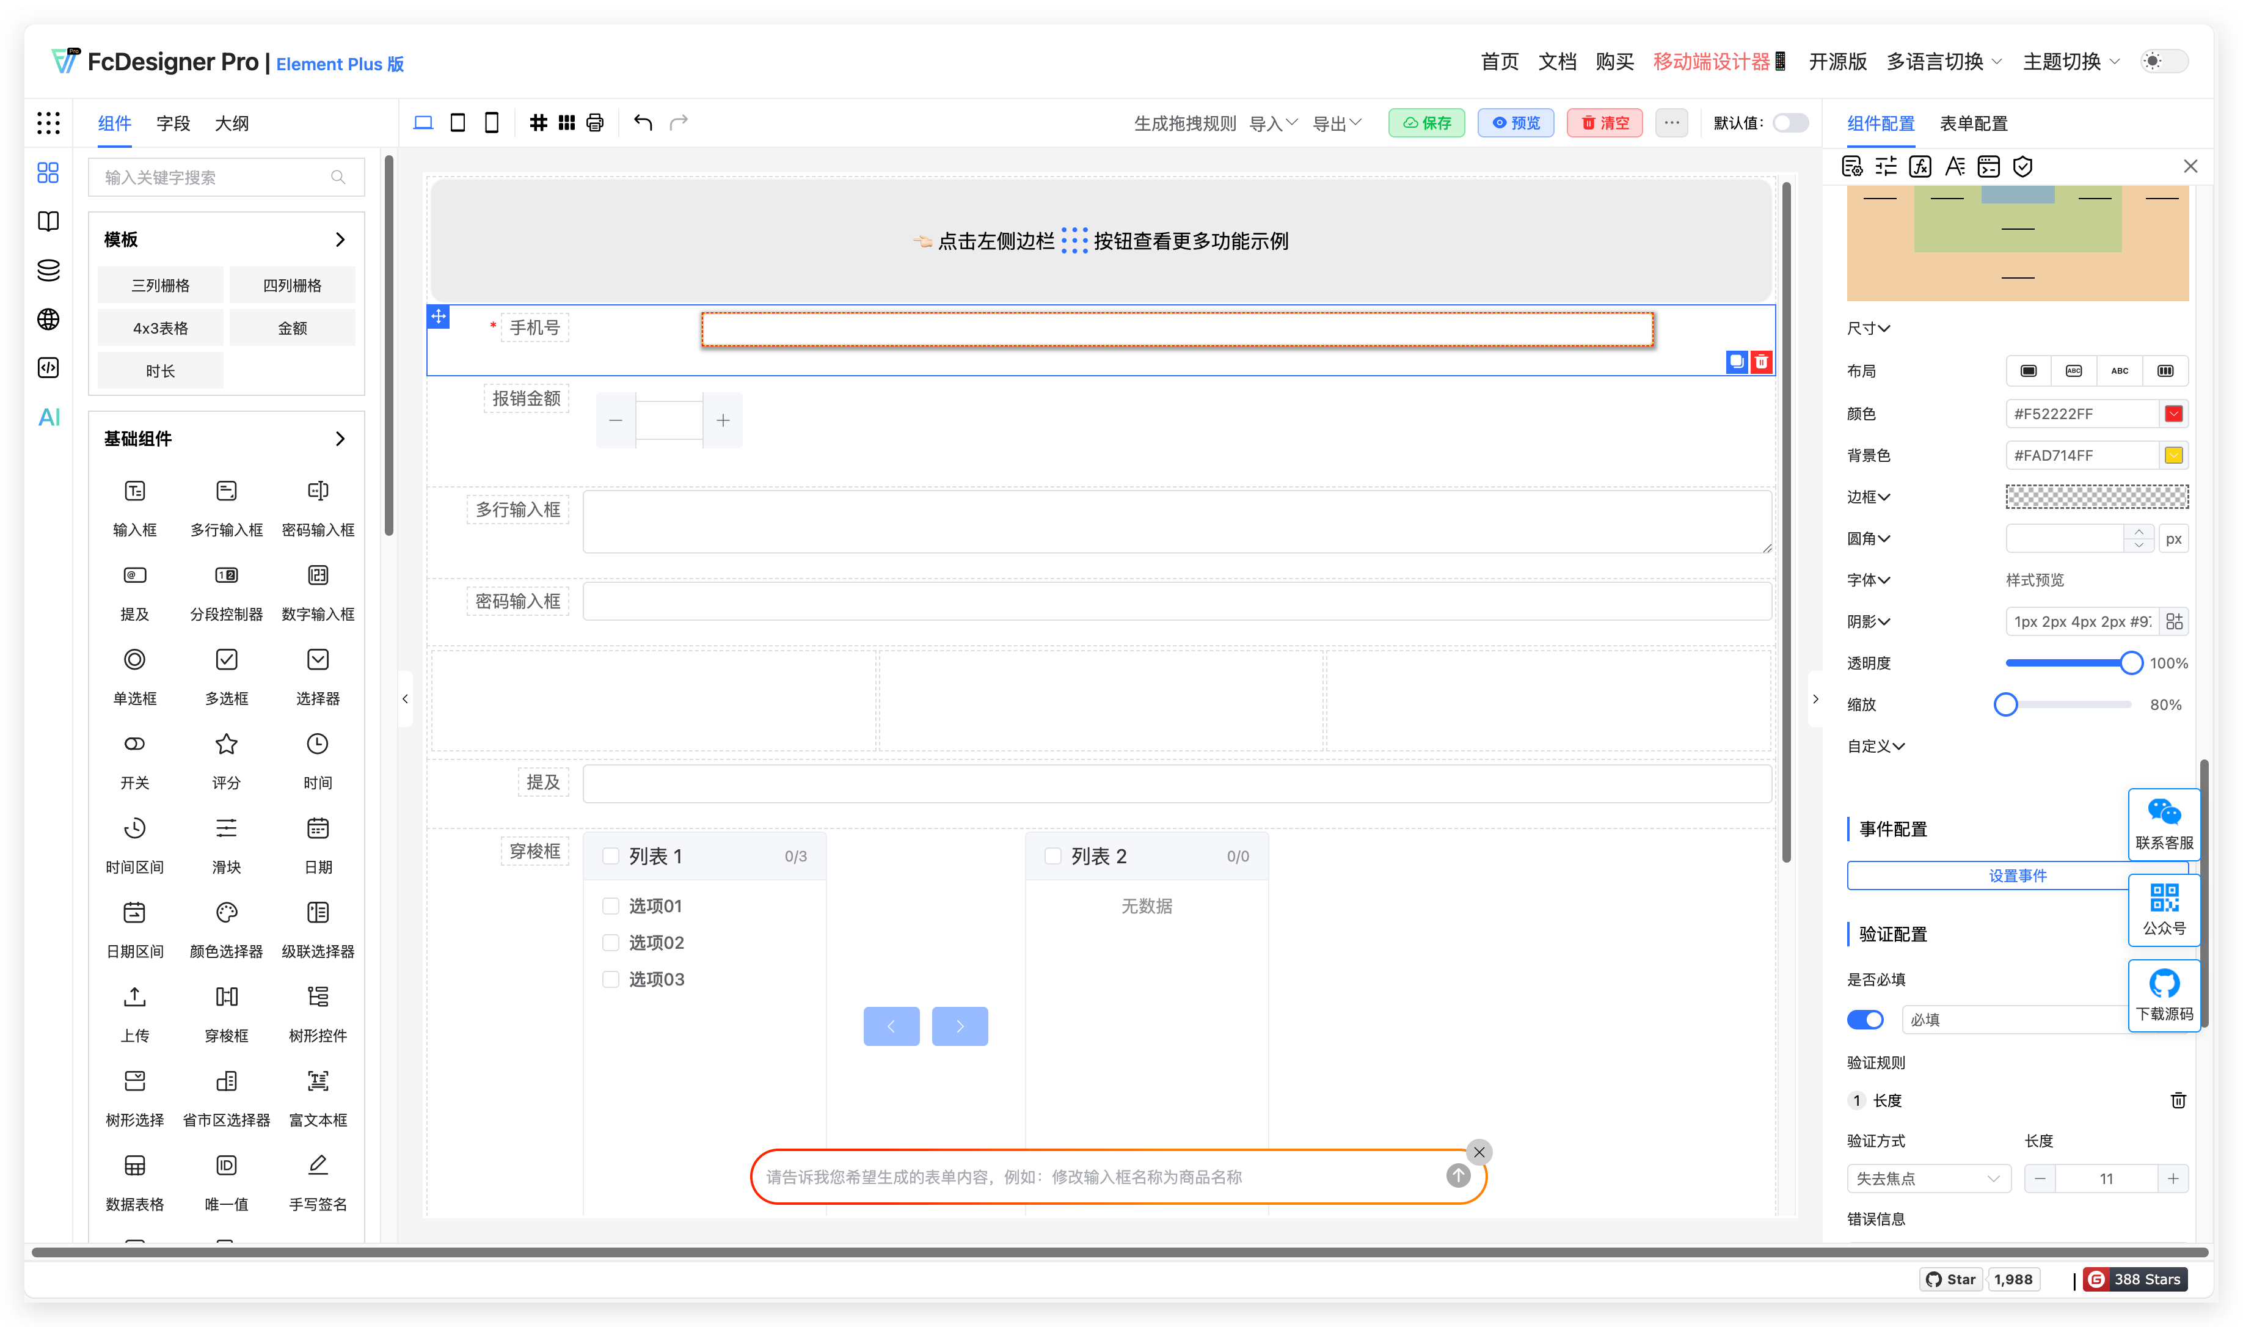Open the formula (fx) configuration panel
This screenshot has width=2243, height=1327.
[1919, 166]
